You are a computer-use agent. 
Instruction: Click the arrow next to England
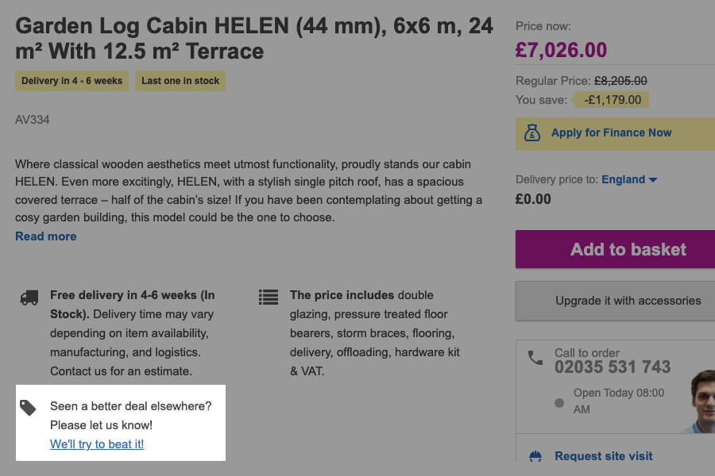pos(653,180)
